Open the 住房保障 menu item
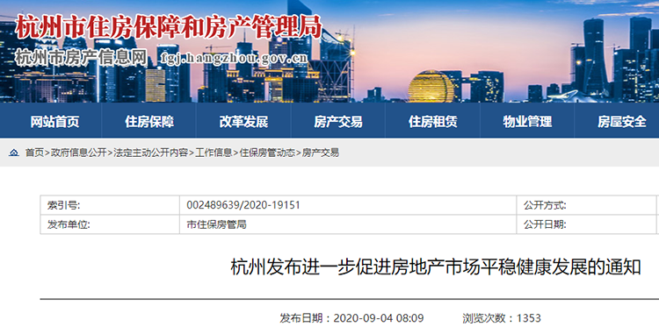The height and width of the screenshot is (334, 659). [149, 122]
